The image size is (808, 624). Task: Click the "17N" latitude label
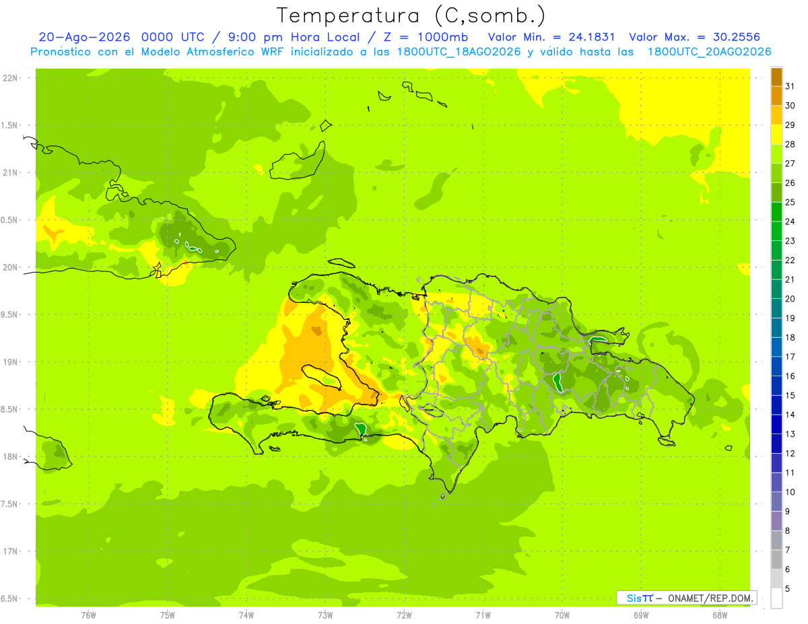click(x=9, y=552)
